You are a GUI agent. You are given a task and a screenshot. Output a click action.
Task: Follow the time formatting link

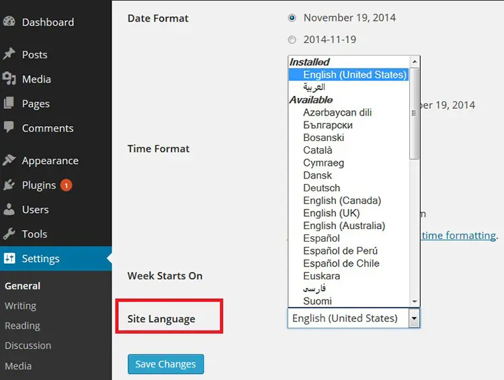tap(458, 235)
